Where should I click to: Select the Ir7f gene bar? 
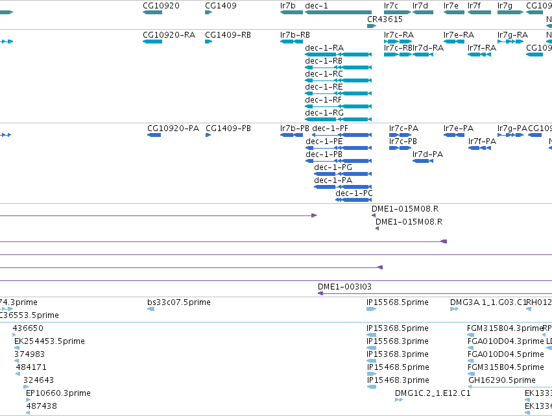[x=479, y=12]
